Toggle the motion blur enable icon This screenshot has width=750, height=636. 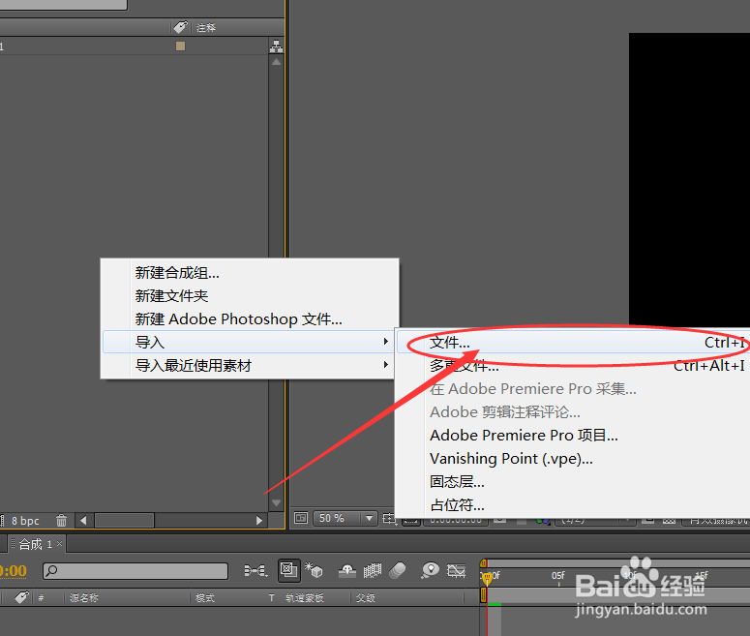[398, 570]
